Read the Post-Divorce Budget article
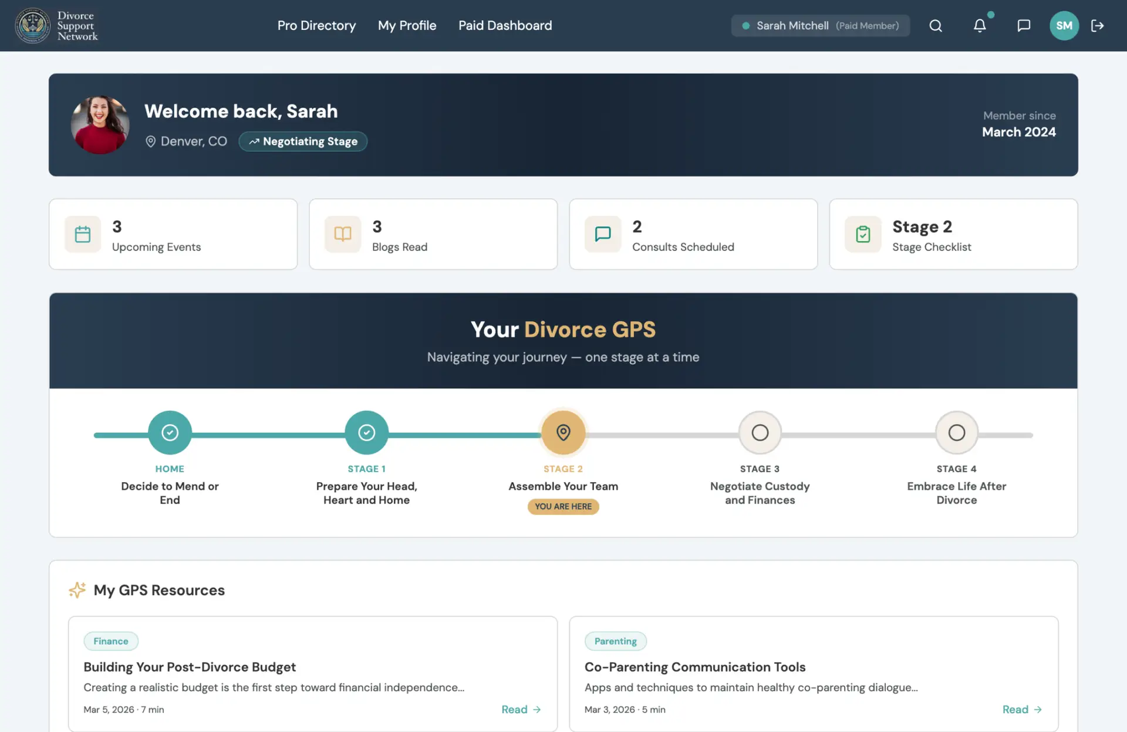The image size is (1127, 732). pyautogui.click(x=521, y=710)
